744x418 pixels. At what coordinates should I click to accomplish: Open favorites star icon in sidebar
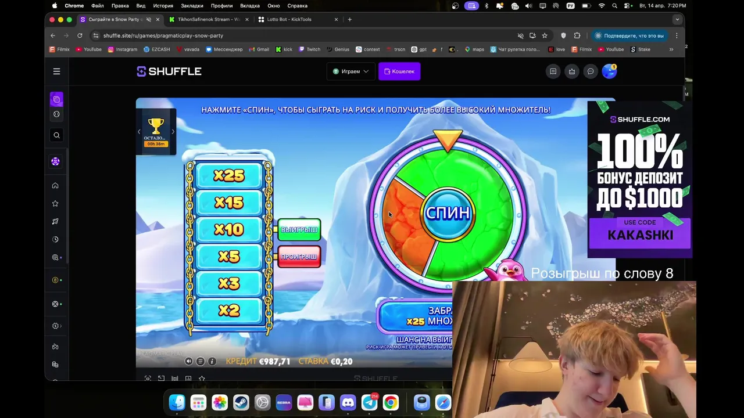click(55, 204)
